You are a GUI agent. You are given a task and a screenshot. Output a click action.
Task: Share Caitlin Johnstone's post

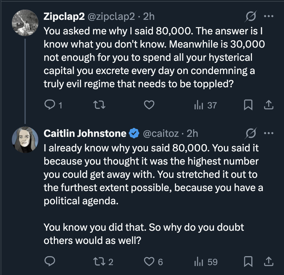269,262
